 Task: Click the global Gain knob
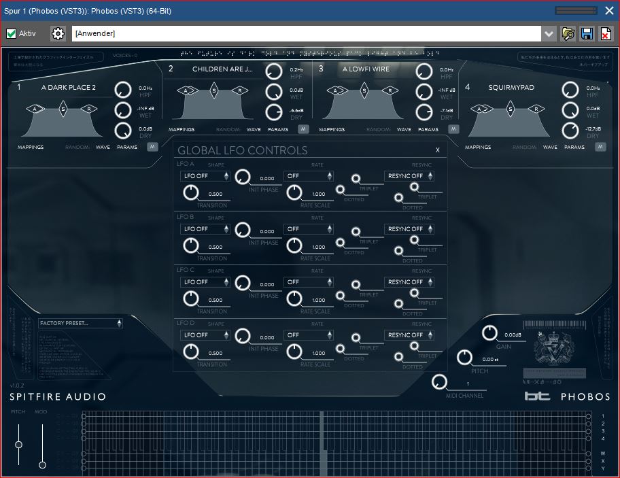click(x=489, y=333)
